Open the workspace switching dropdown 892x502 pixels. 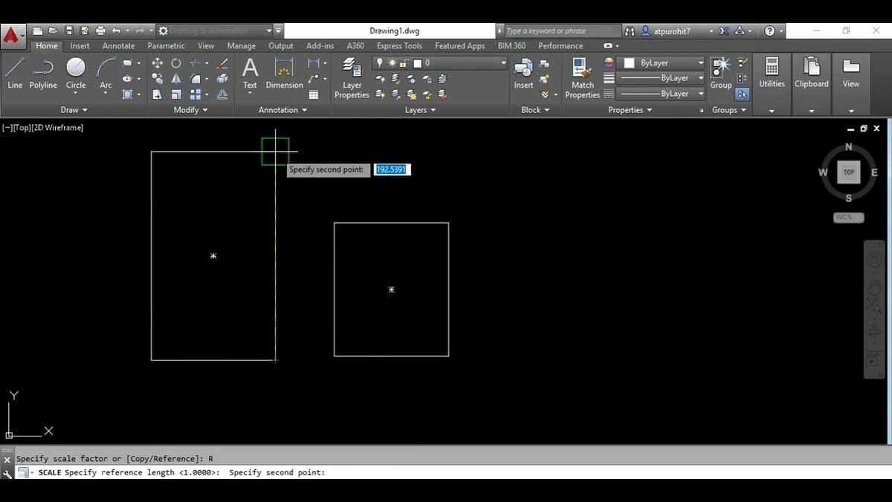coord(213,30)
